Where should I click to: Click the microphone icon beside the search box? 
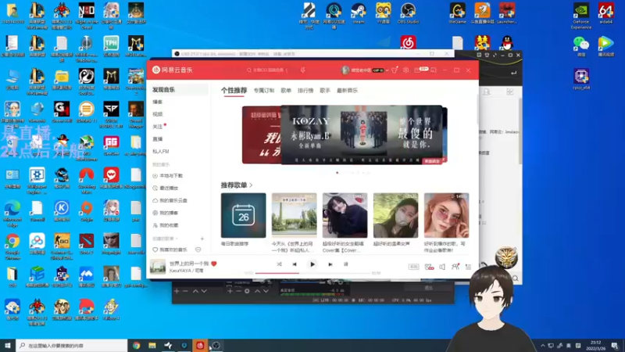pos(303,70)
